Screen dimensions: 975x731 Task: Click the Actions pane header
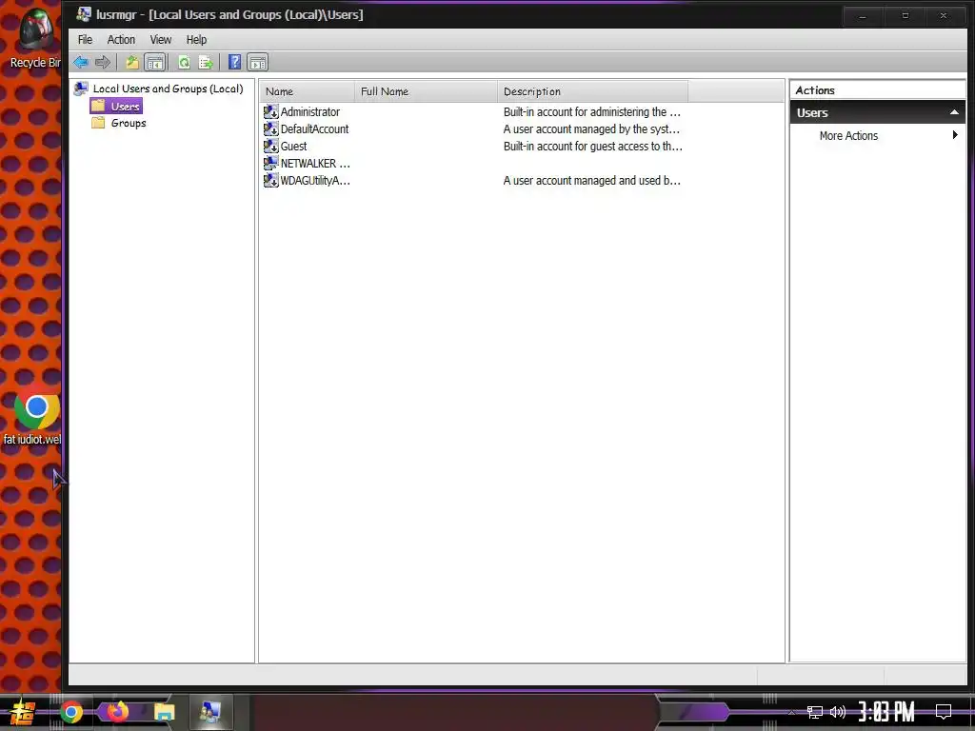(x=877, y=90)
